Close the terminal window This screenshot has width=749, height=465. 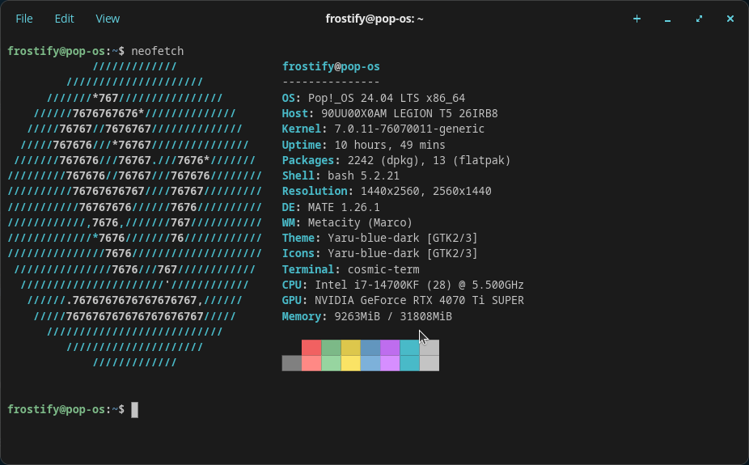pos(730,19)
